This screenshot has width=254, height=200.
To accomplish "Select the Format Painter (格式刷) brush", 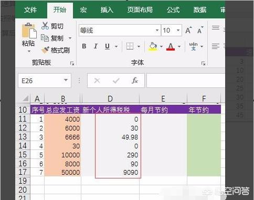I will click(45, 50).
